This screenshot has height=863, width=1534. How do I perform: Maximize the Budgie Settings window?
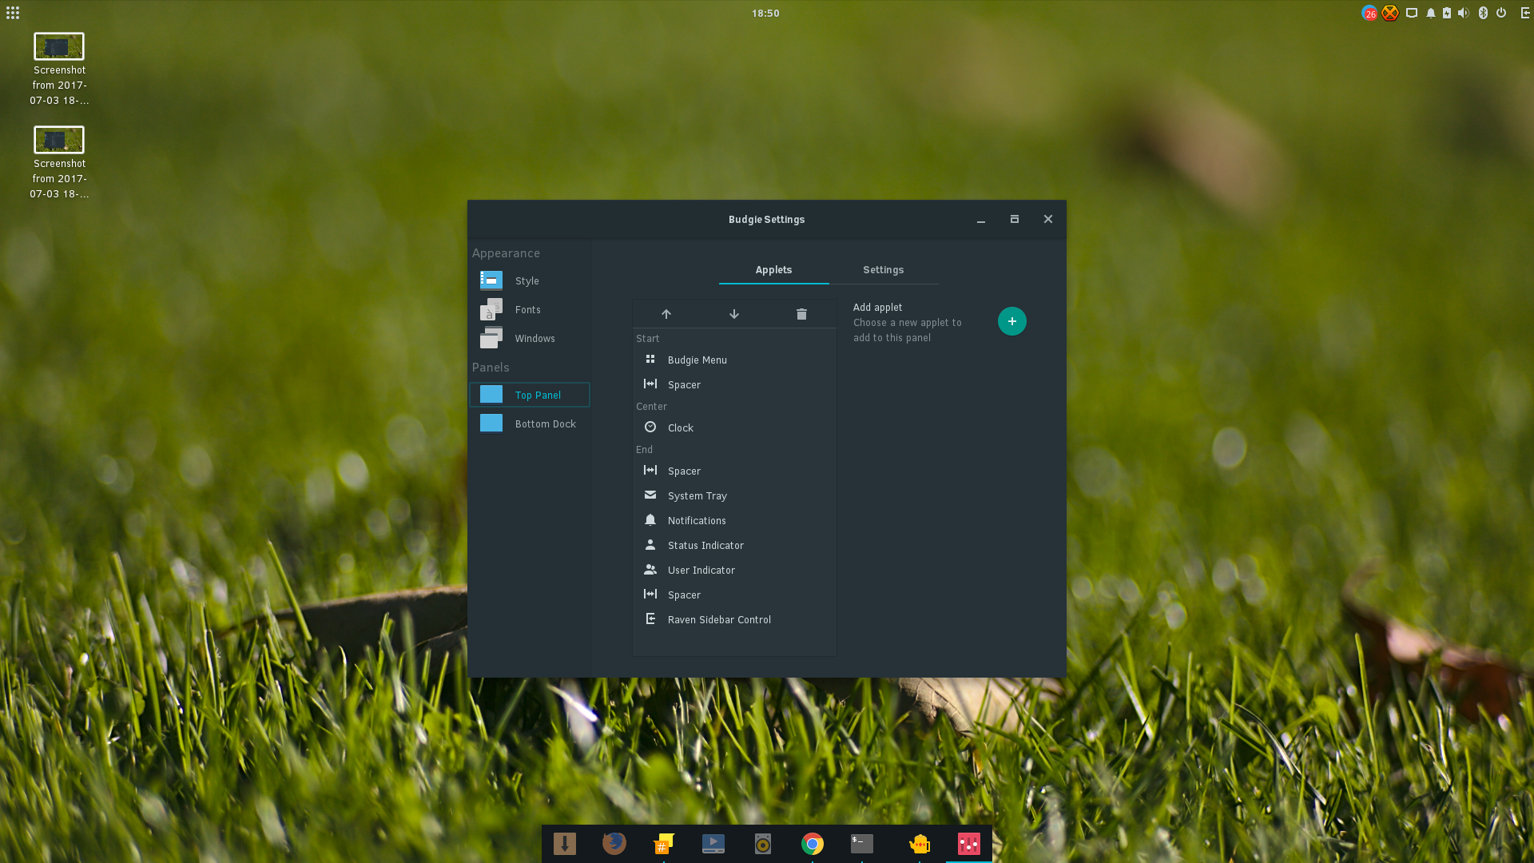tap(1015, 219)
